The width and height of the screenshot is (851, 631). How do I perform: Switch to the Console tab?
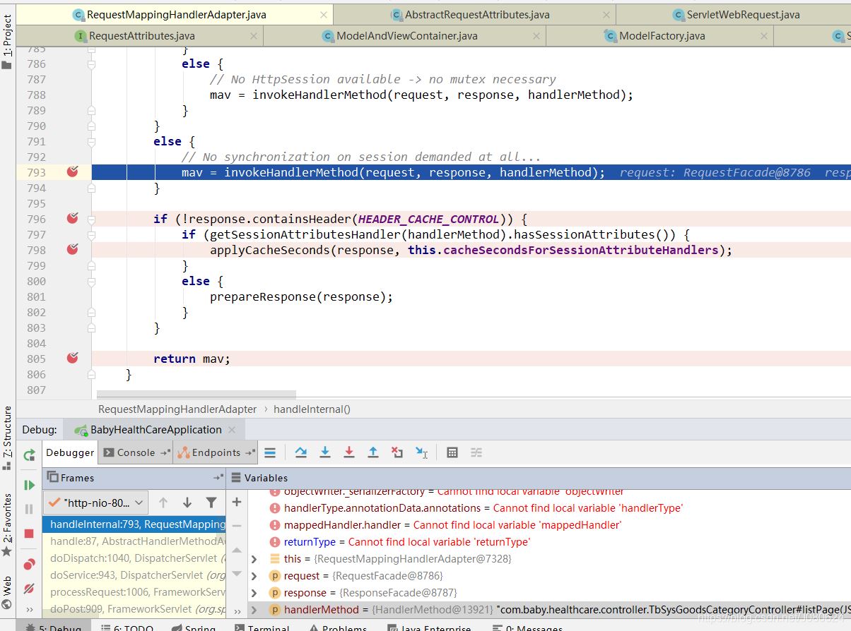136,453
